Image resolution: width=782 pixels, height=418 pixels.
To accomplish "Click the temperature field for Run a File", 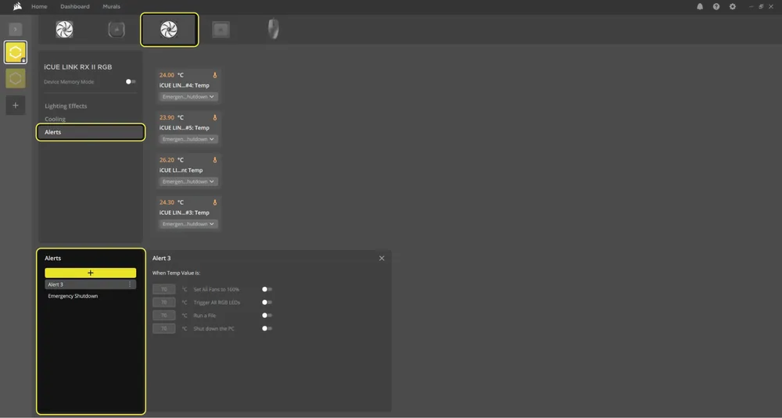I will (x=163, y=316).
